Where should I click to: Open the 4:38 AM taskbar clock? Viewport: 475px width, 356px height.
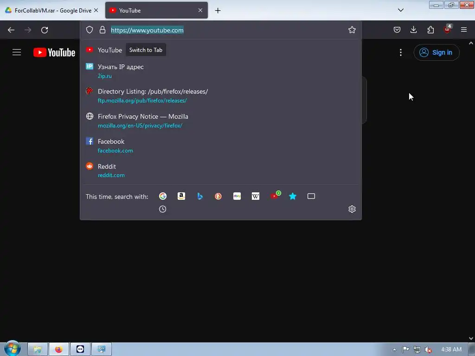pos(451,350)
